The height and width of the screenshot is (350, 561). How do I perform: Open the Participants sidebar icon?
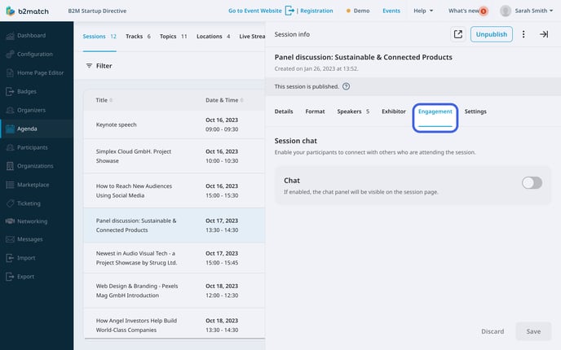pos(10,147)
